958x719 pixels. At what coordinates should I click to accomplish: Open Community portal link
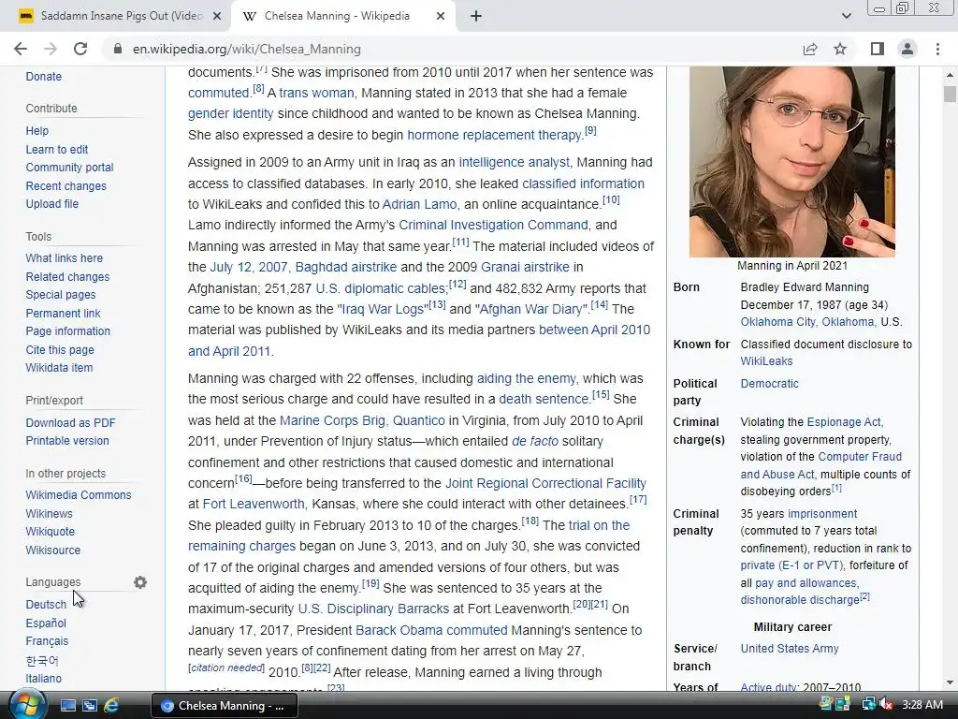coord(69,168)
